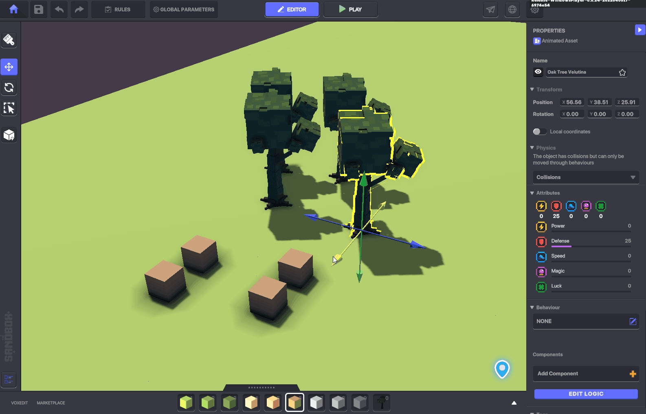Select the Move tool in left sidebar
646x414 pixels.
pyautogui.click(x=9, y=67)
